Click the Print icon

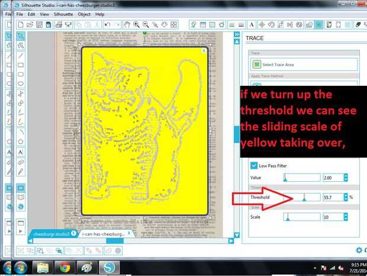click(x=59, y=25)
